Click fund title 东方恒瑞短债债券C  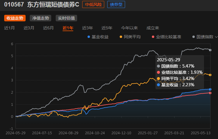53,4
